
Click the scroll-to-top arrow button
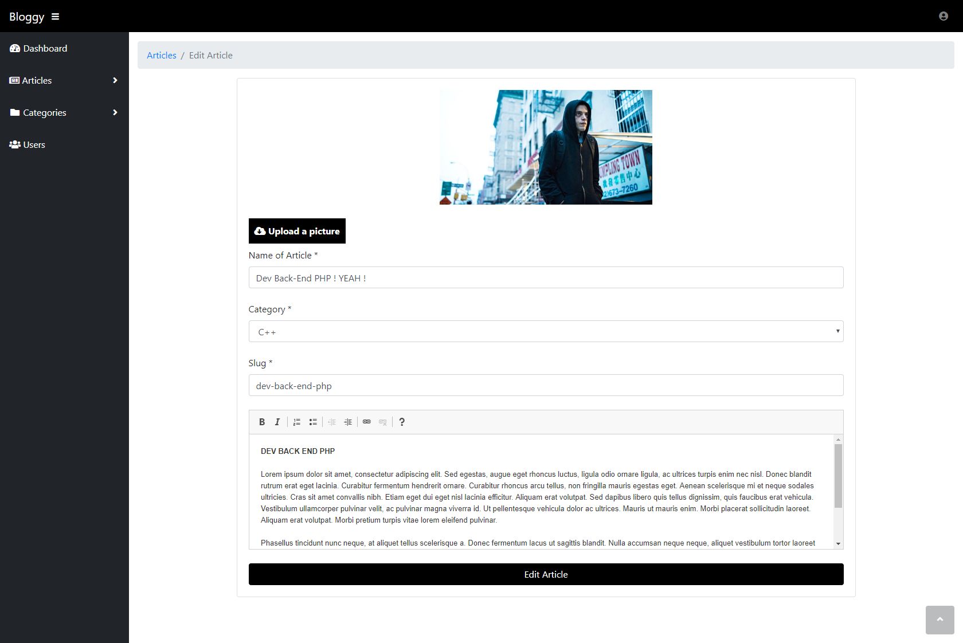940,620
